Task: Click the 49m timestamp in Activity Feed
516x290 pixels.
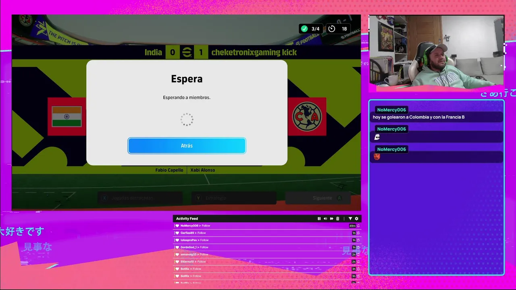Action: (x=352, y=226)
